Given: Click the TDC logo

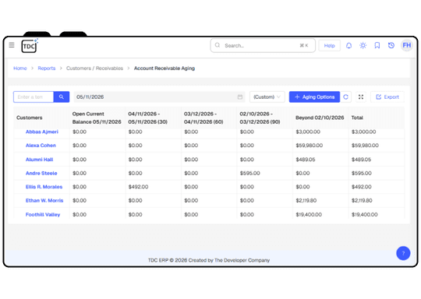Looking at the screenshot, I should click(30, 46).
